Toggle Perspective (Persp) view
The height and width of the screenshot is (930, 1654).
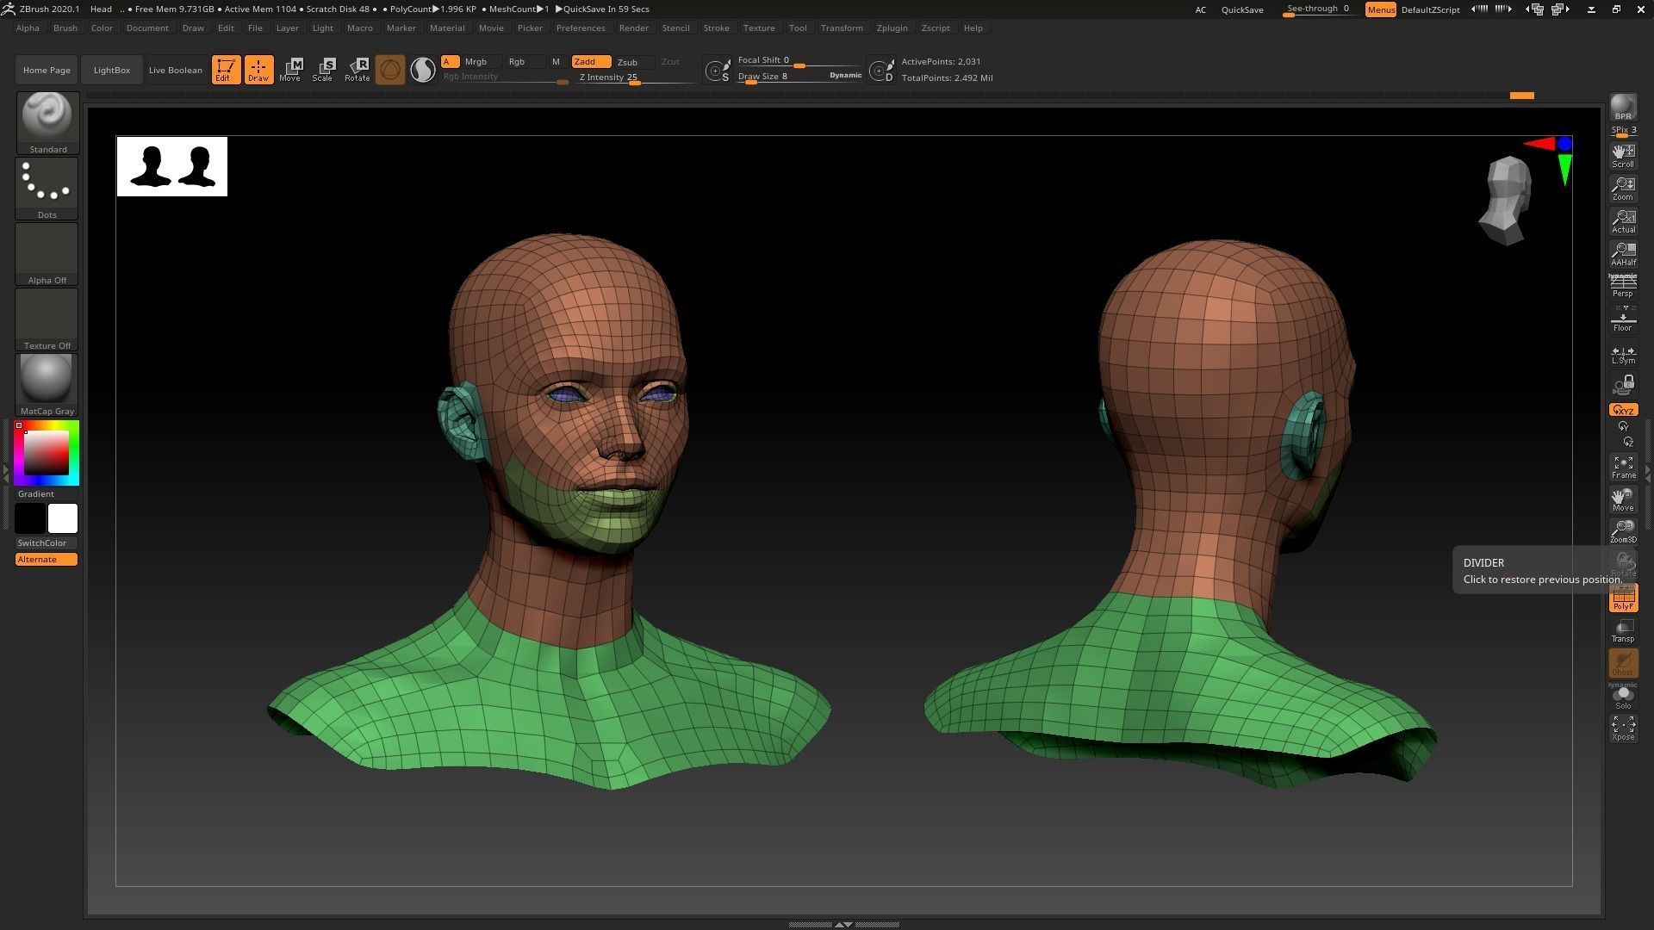point(1623,287)
